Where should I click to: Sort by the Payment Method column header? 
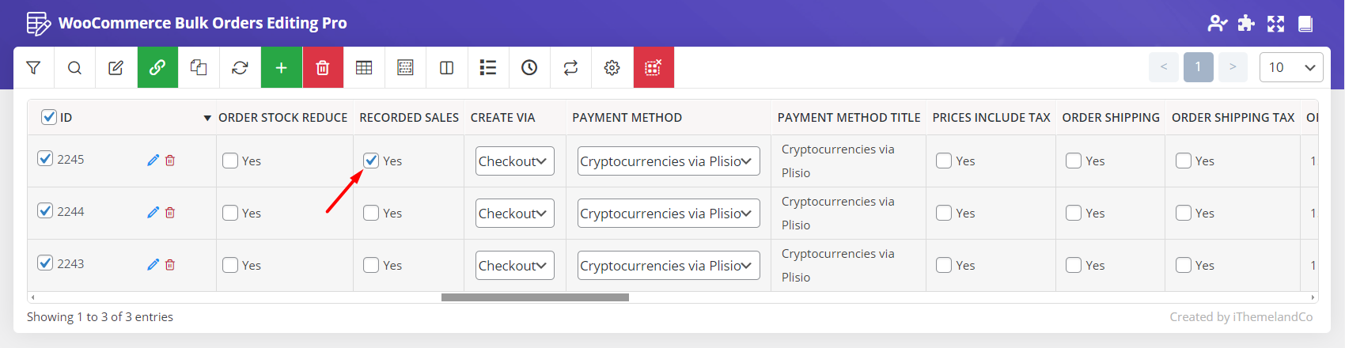[627, 118]
